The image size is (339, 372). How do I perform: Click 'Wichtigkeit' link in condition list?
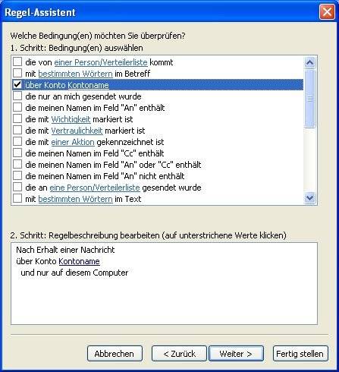pos(71,119)
